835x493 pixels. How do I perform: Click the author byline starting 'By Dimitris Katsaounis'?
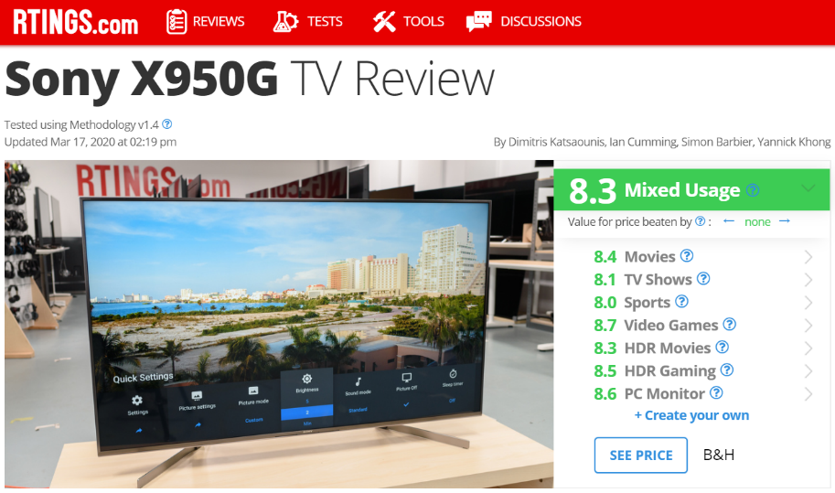(x=662, y=142)
